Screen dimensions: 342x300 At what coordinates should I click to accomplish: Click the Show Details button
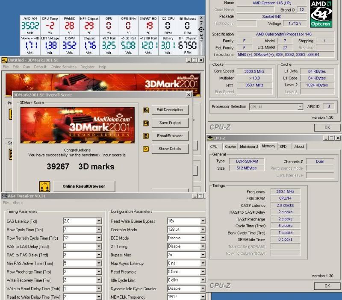pos(170,149)
